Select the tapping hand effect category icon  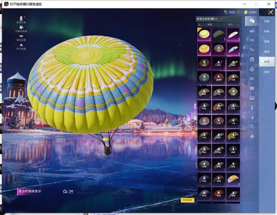click(252, 117)
